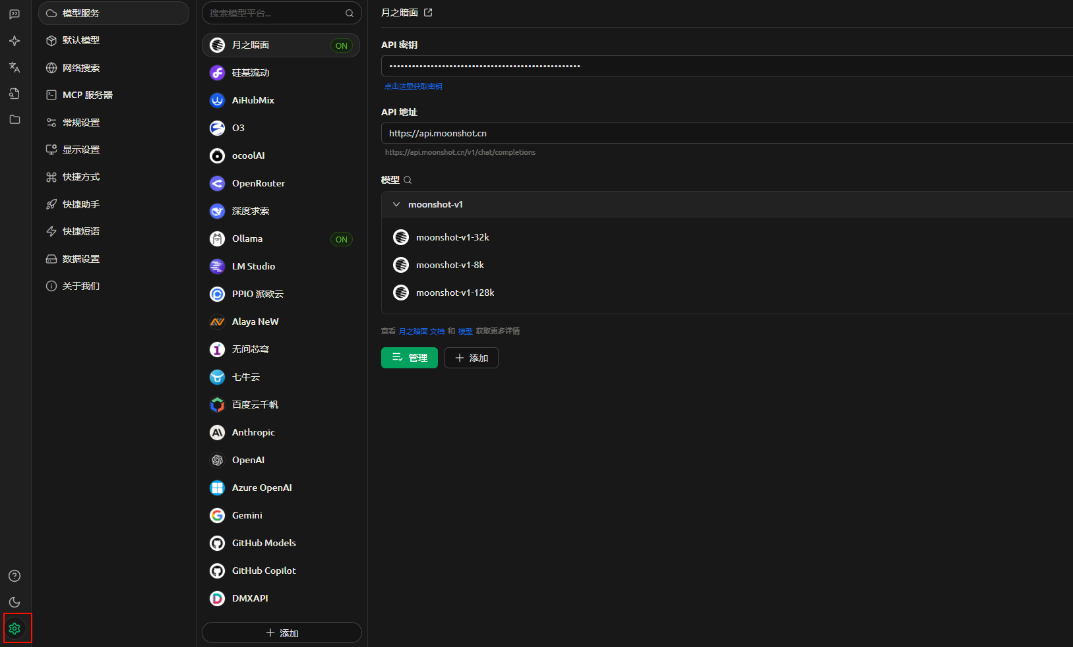Click the search magnifier in provider search box
This screenshot has width=1073, height=647.
pos(350,13)
